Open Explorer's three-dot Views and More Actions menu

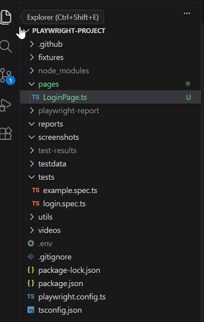click(187, 13)
